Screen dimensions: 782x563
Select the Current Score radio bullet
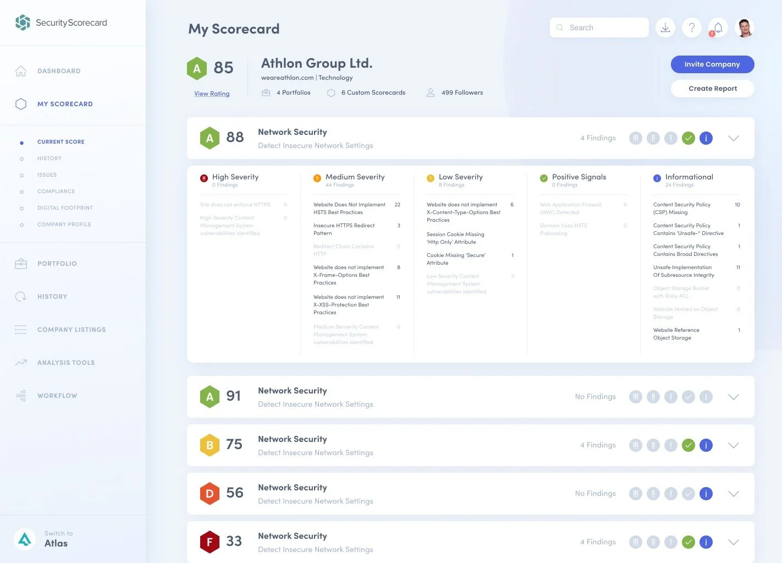(x=22, y=143)
